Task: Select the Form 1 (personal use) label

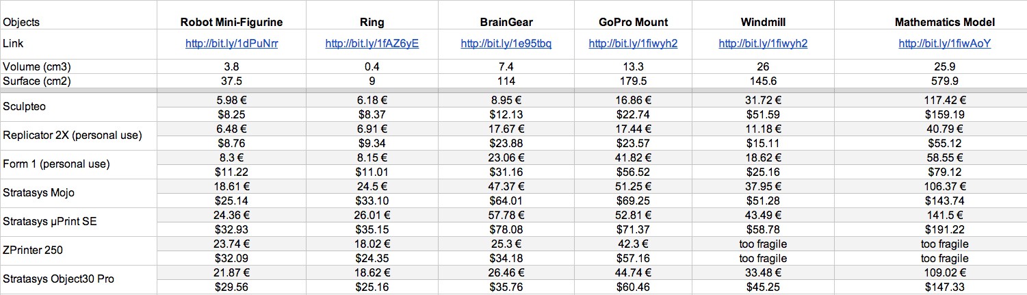Action: (x=57, y=164)
